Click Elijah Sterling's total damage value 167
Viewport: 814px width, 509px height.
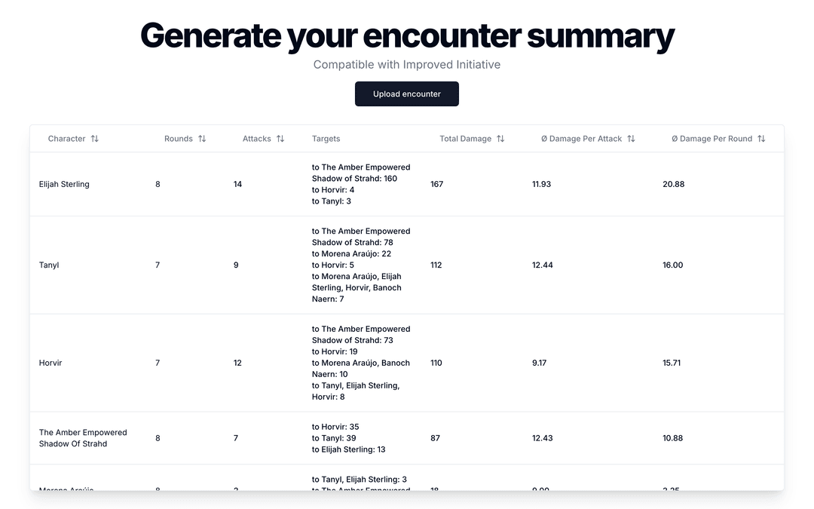coord(437,184)
